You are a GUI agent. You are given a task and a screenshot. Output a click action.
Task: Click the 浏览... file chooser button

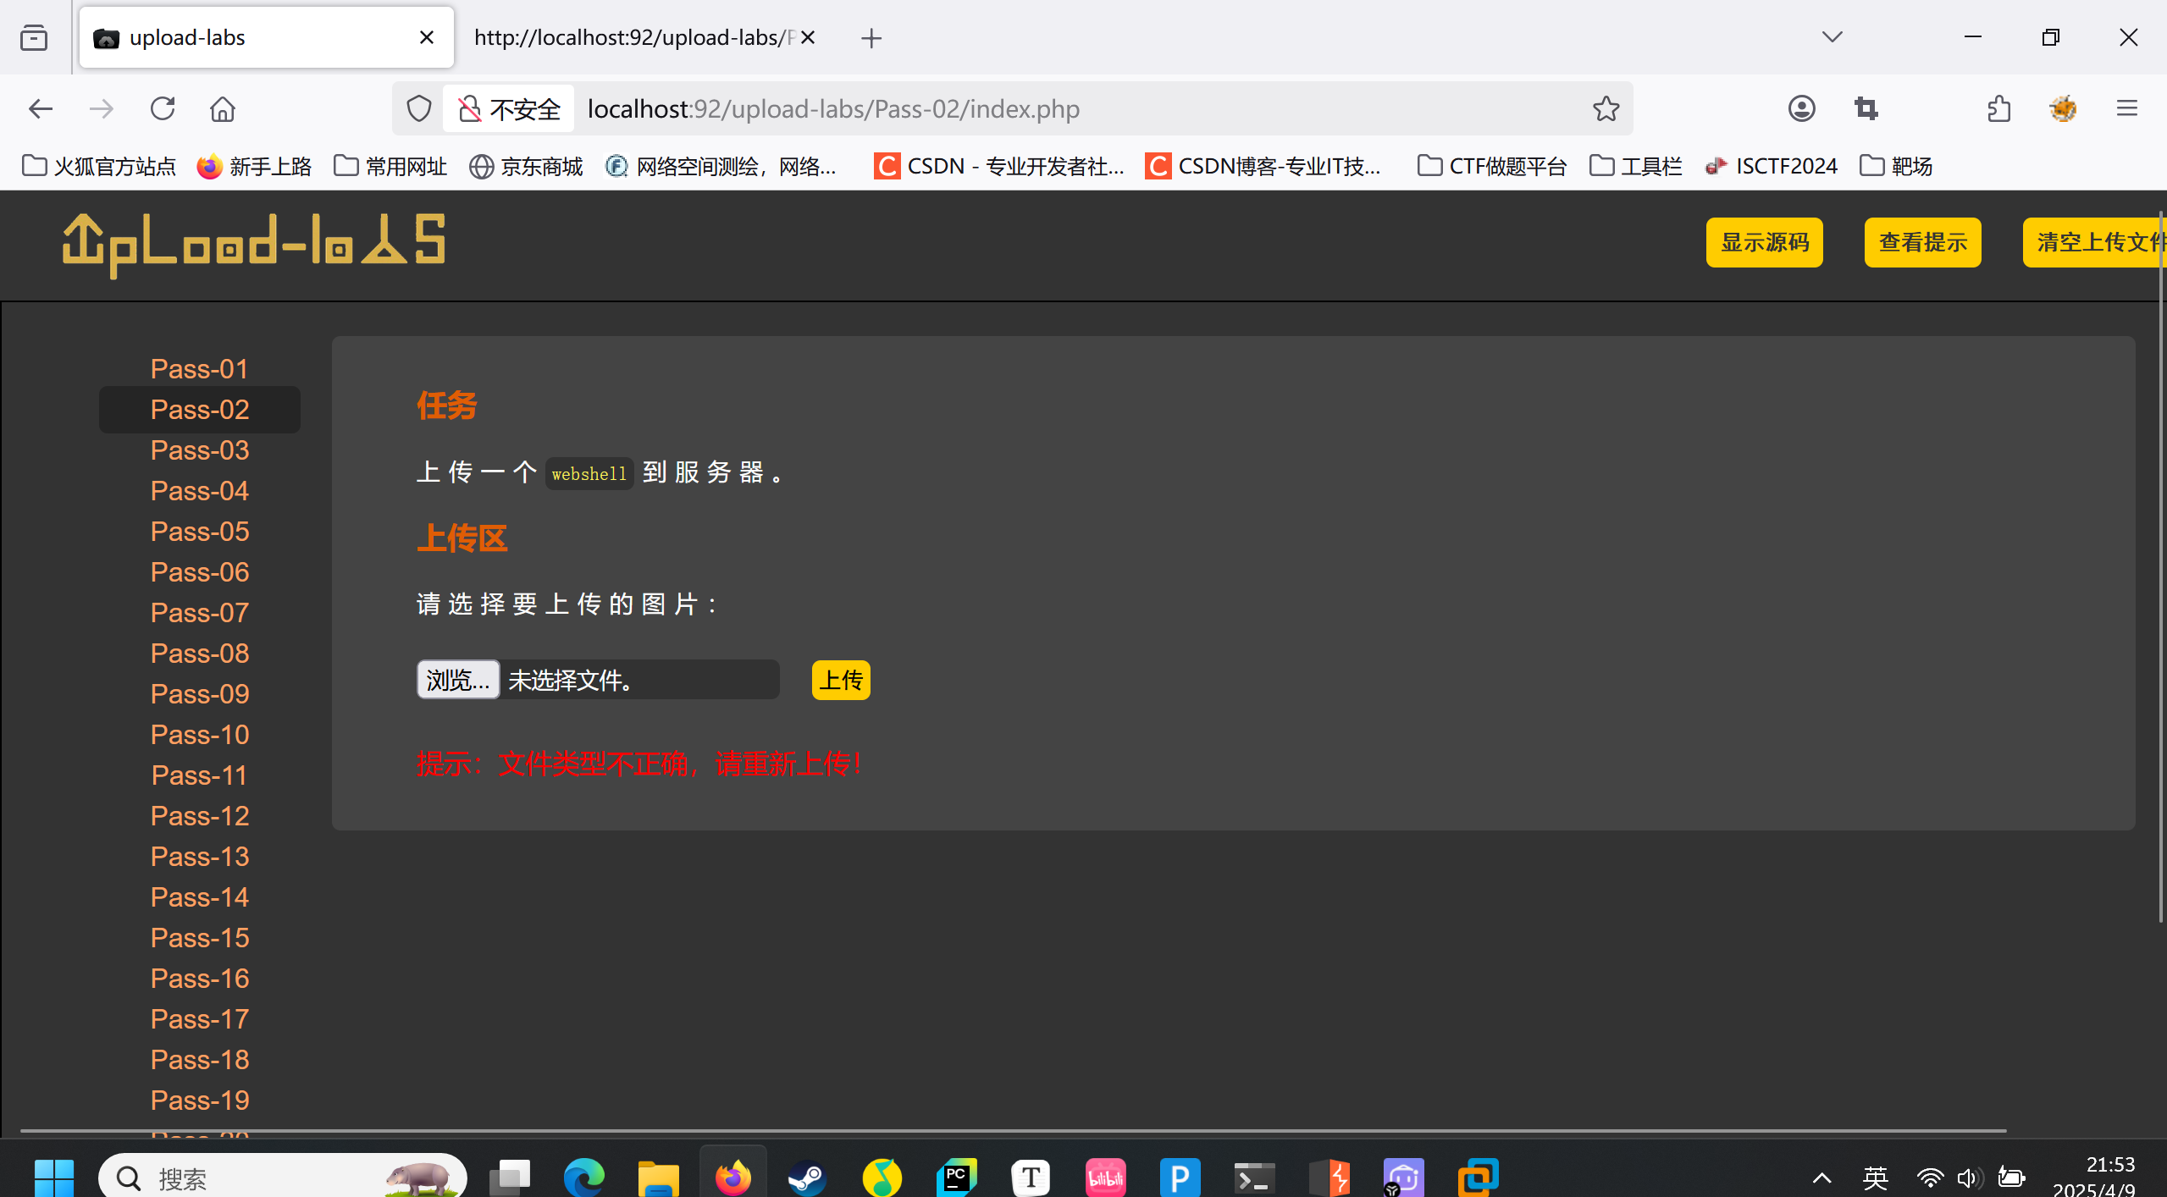458,680
